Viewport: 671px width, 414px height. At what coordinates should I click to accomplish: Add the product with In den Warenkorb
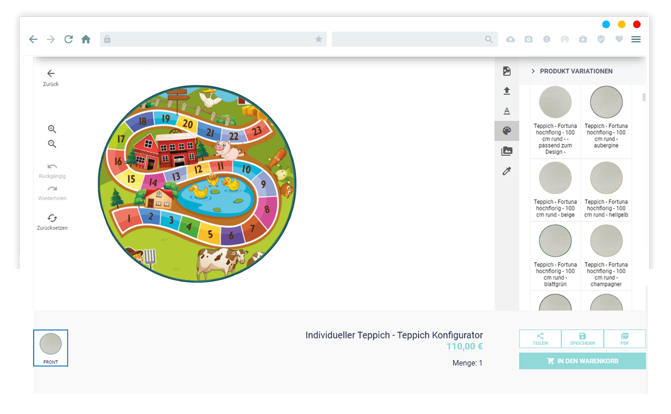(x=582, y=361)
